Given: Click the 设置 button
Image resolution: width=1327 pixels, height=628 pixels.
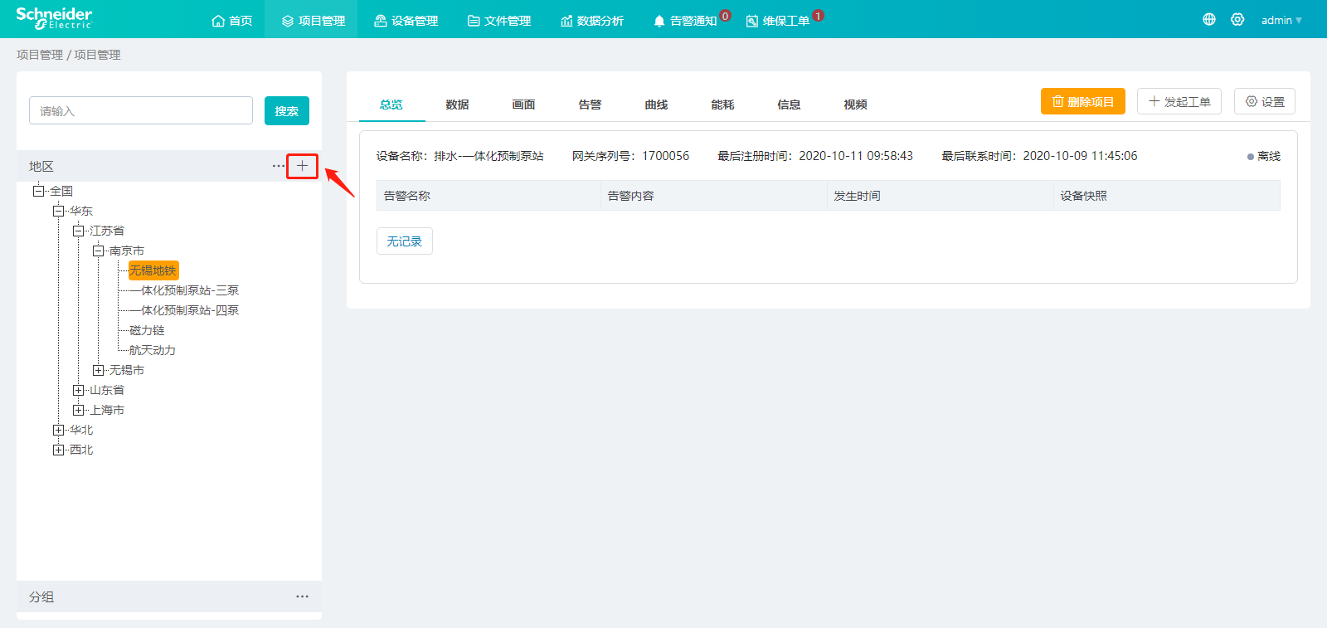Looking at the screenshot, I should [x=1265, y=101].
